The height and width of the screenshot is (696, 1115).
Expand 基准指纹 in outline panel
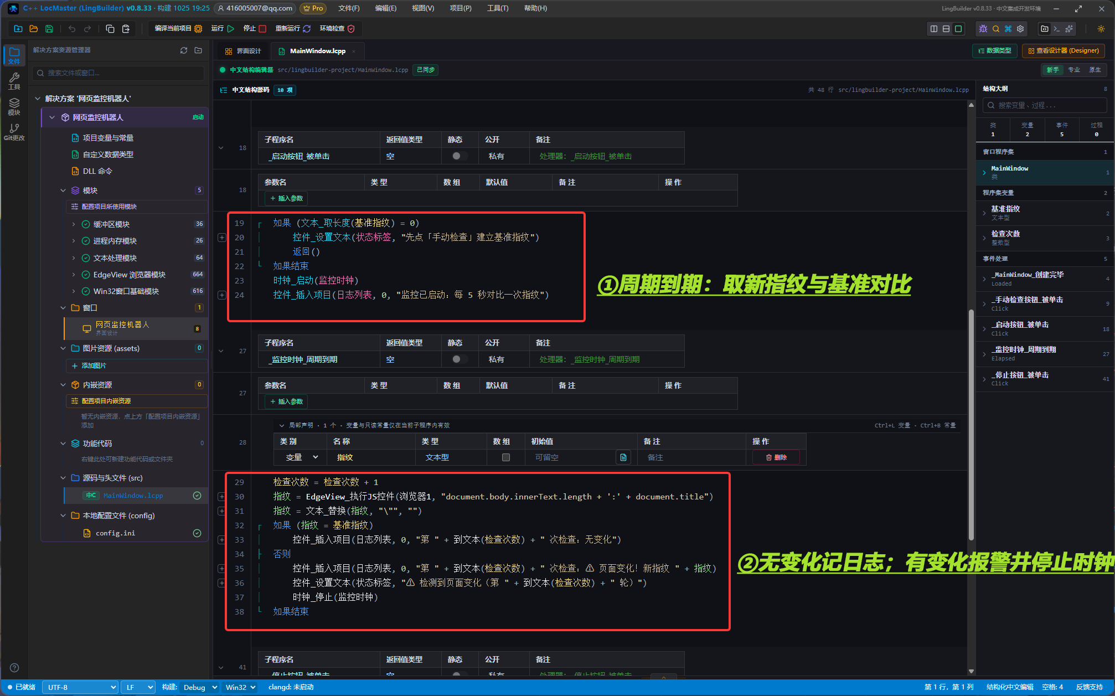(x=984, y=213)
